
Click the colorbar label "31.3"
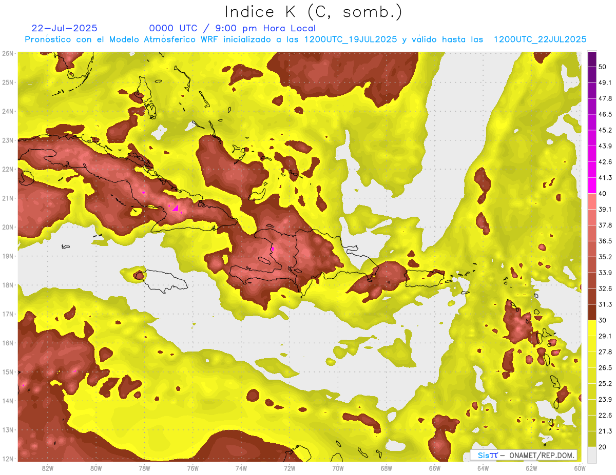click(605, 304)
